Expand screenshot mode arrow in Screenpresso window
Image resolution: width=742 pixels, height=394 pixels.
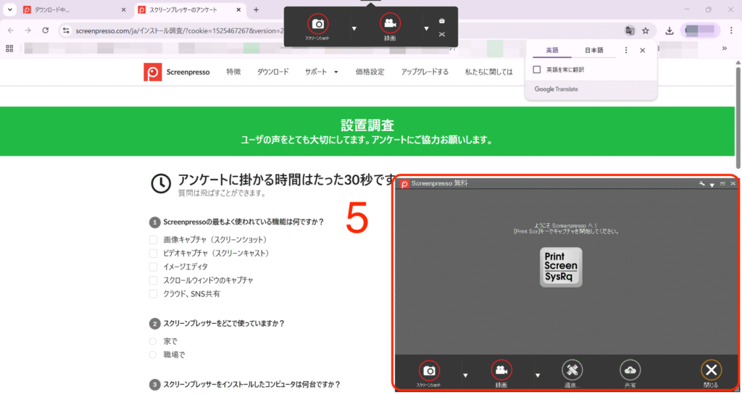[x=465, y=376]
